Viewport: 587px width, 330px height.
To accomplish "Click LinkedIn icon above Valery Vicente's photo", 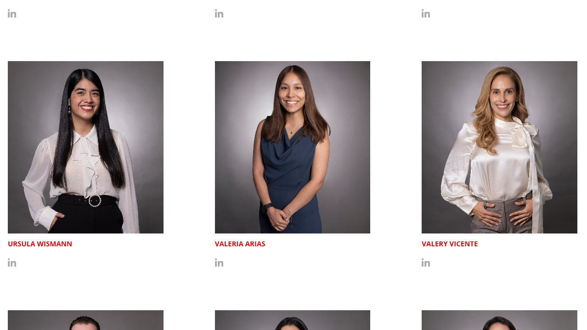I will [x=426, y=13].
